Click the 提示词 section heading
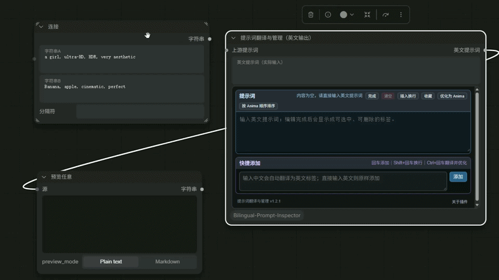The height and width of the screenshot is (280, 499). point(247,96)
